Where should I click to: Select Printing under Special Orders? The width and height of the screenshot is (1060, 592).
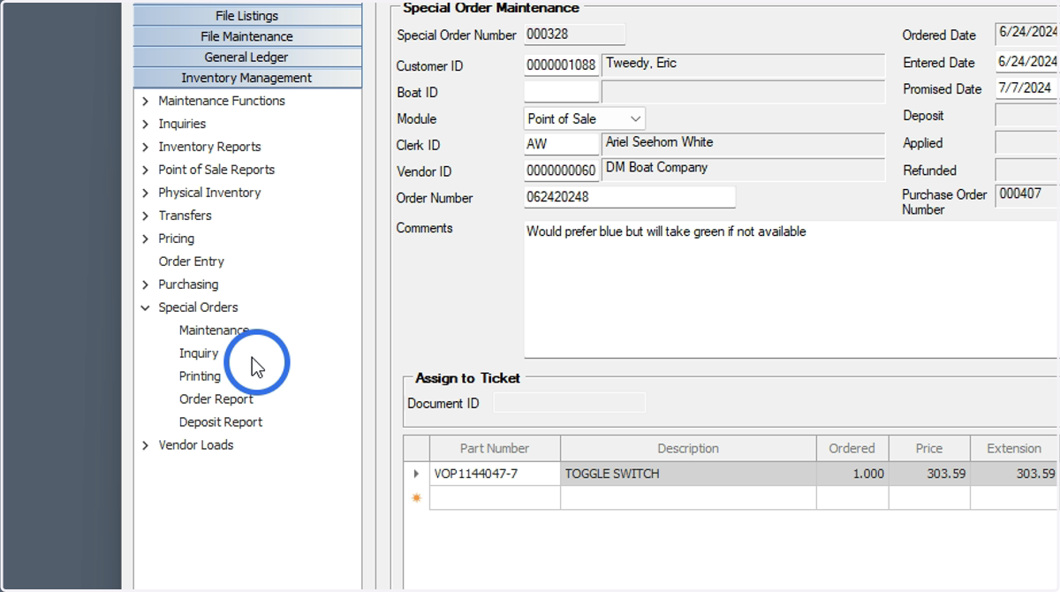(200, 376)
